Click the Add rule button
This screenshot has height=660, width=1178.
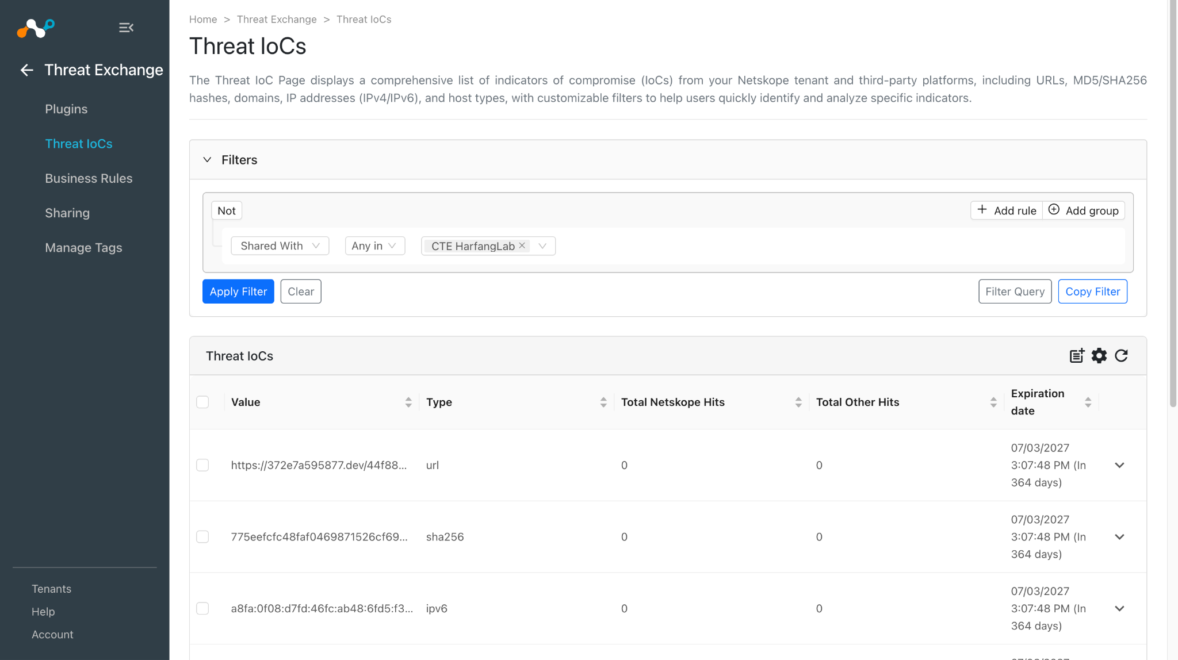[1007, 210]
